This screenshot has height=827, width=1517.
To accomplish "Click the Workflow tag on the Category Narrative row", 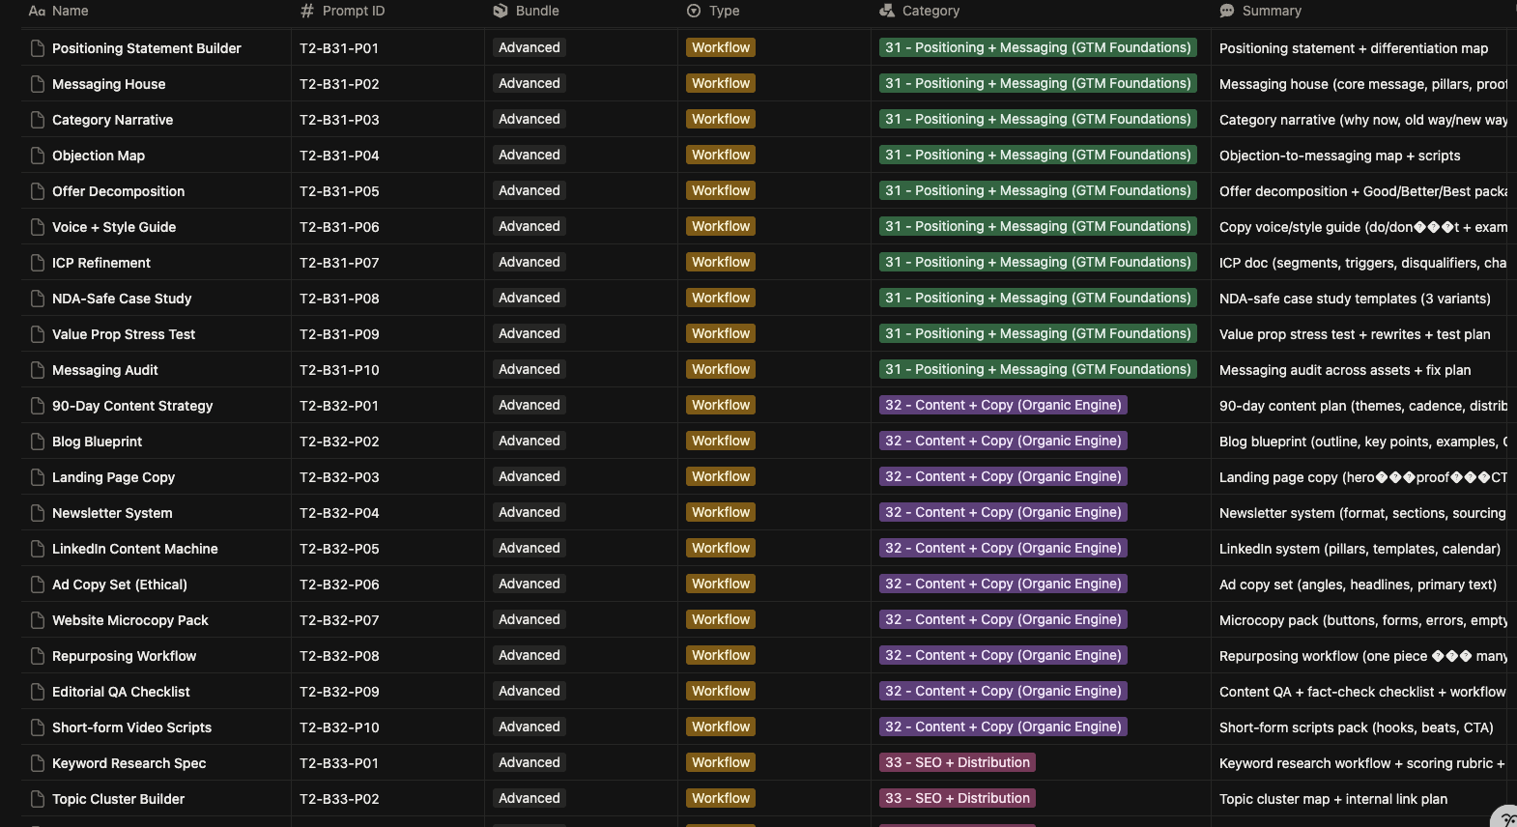I will pos(720,119).
